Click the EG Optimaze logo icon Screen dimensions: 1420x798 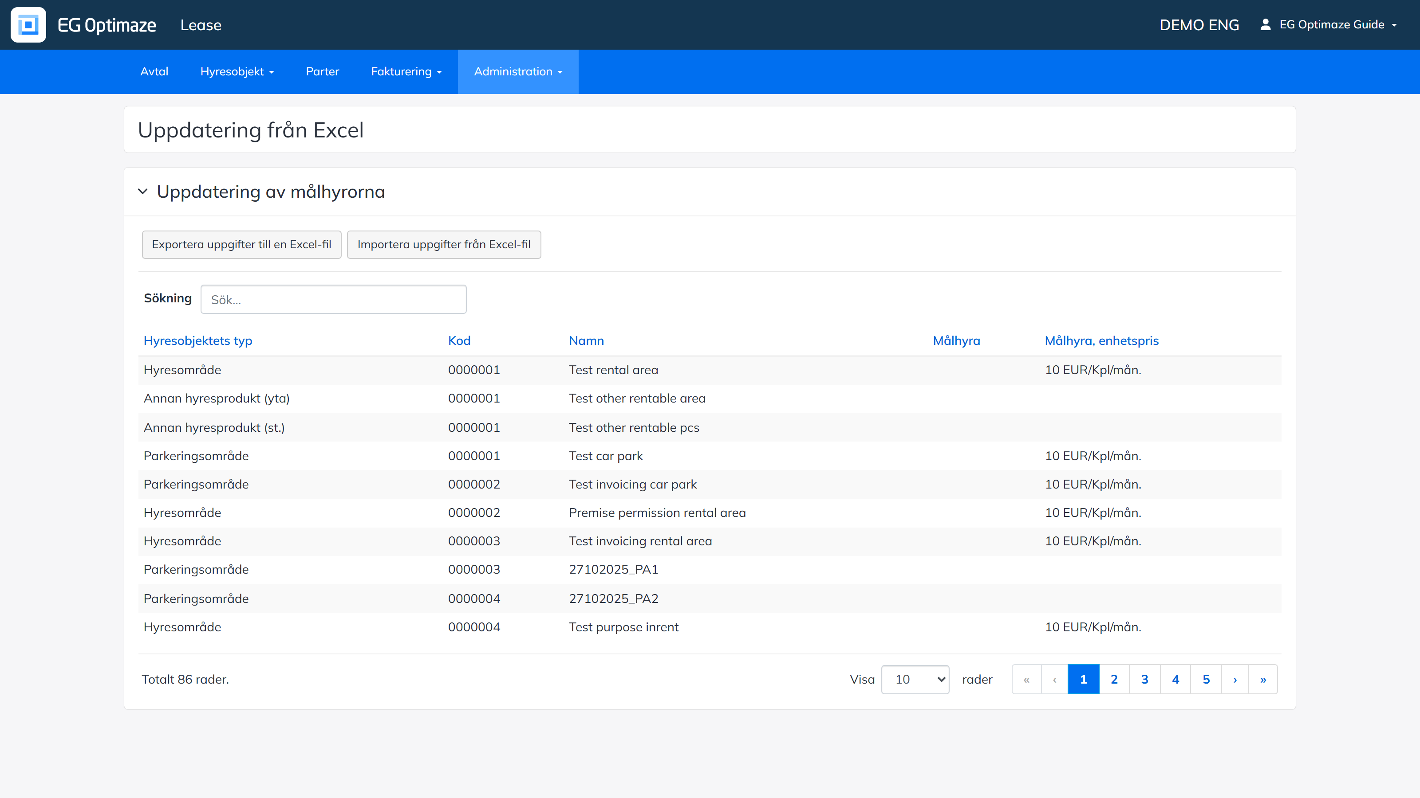28,25
